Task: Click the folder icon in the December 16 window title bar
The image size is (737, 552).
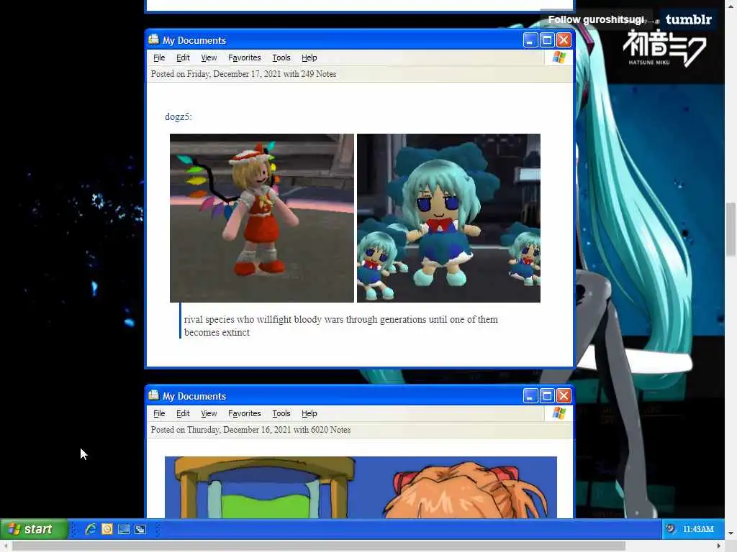Action: pyautogui.click(x=154, y=395)
